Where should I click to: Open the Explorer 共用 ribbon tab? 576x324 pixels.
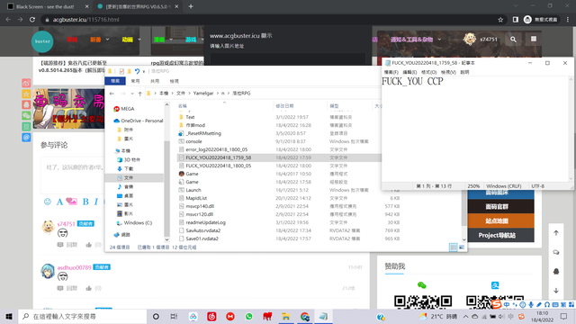click(155, 81)
